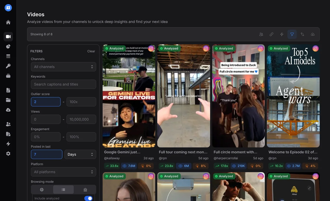The image size is (330, 201).
Task: Open the Home page from the sidebar
Action: pyautogui.click(x=8, y=22)
